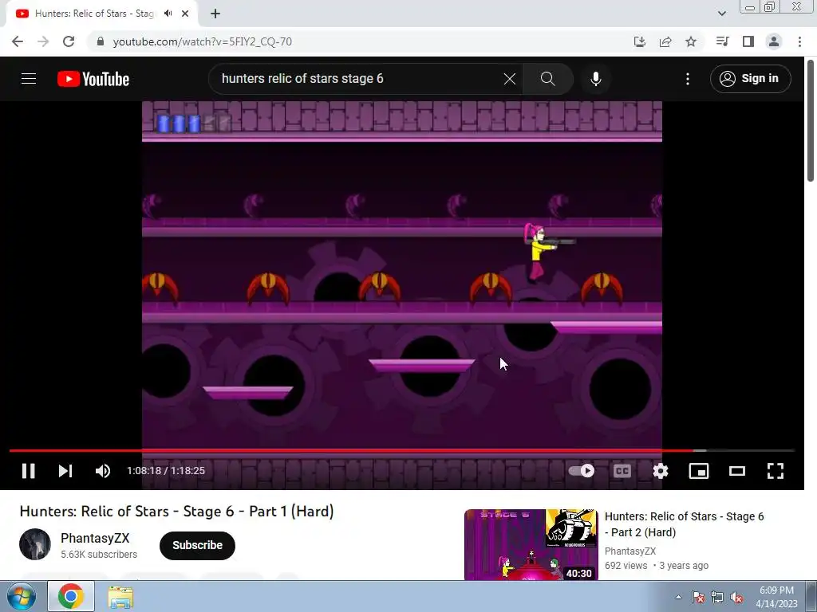Viewport: 817px width, 612px height.
Task: Subscribe to PhantasyZX channel
Action: click(198, 545)
